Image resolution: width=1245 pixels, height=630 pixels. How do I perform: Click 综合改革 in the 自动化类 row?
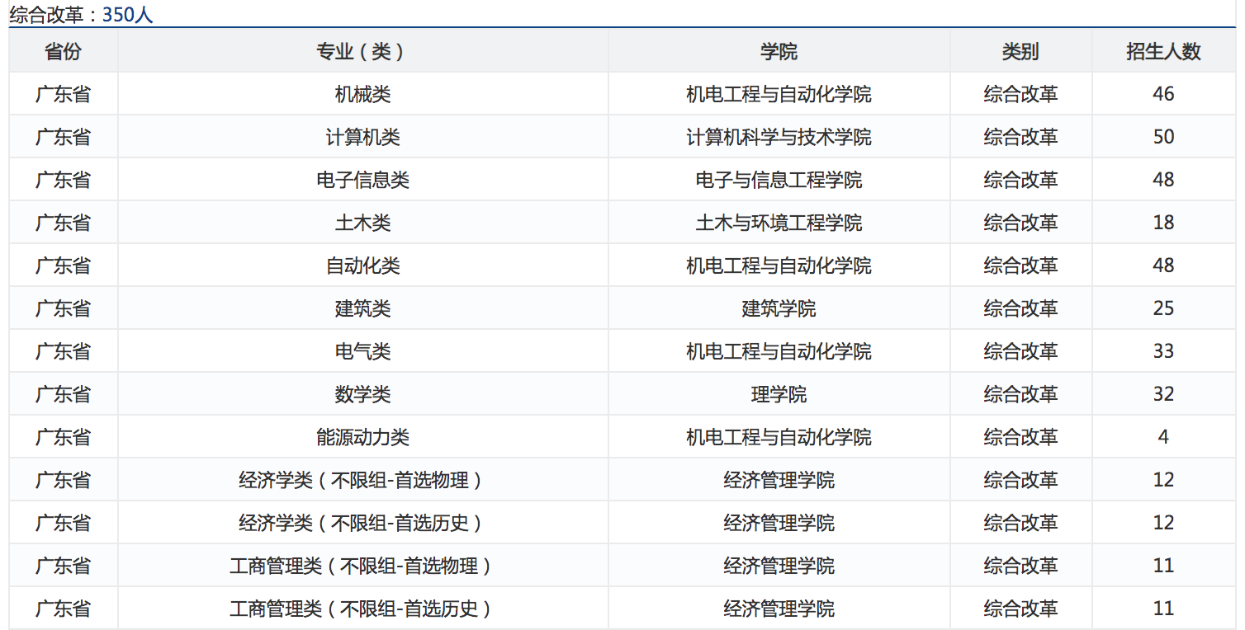tap(1020, 266)
